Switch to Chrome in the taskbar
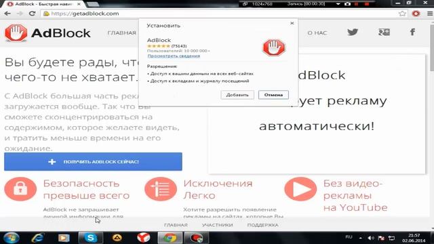Image resolution: width=434 pixels, height=244 pixels. [x=170, y=238]
